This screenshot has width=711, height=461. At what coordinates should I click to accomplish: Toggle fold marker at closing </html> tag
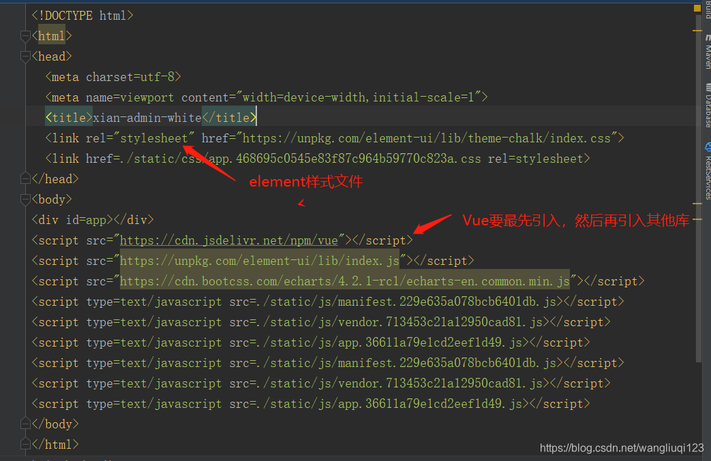pos(25,444)
